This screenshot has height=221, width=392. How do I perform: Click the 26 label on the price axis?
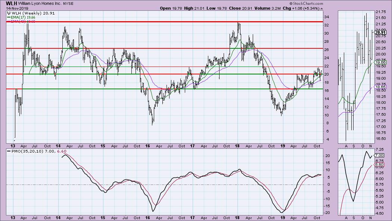pyautogui.click(x=327, y=49)
